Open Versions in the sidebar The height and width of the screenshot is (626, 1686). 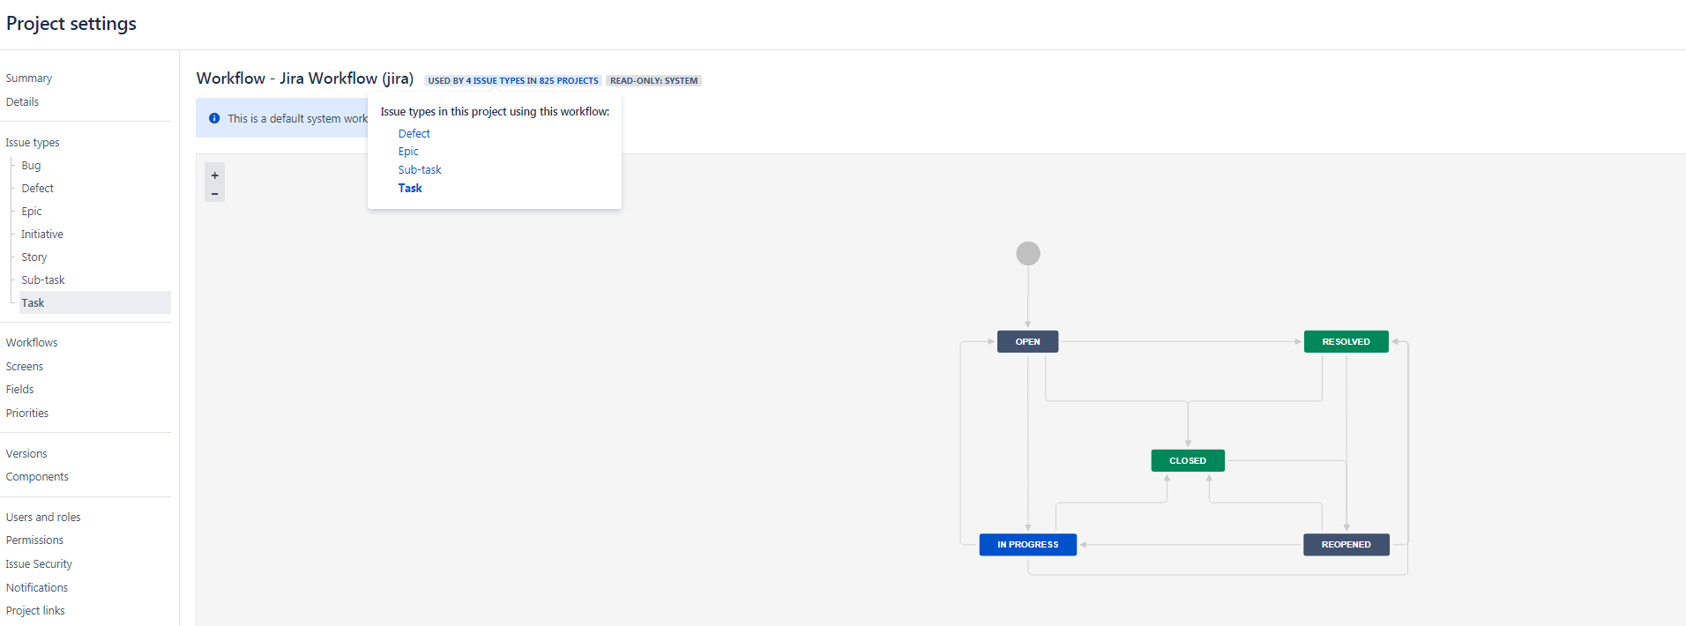26,454
